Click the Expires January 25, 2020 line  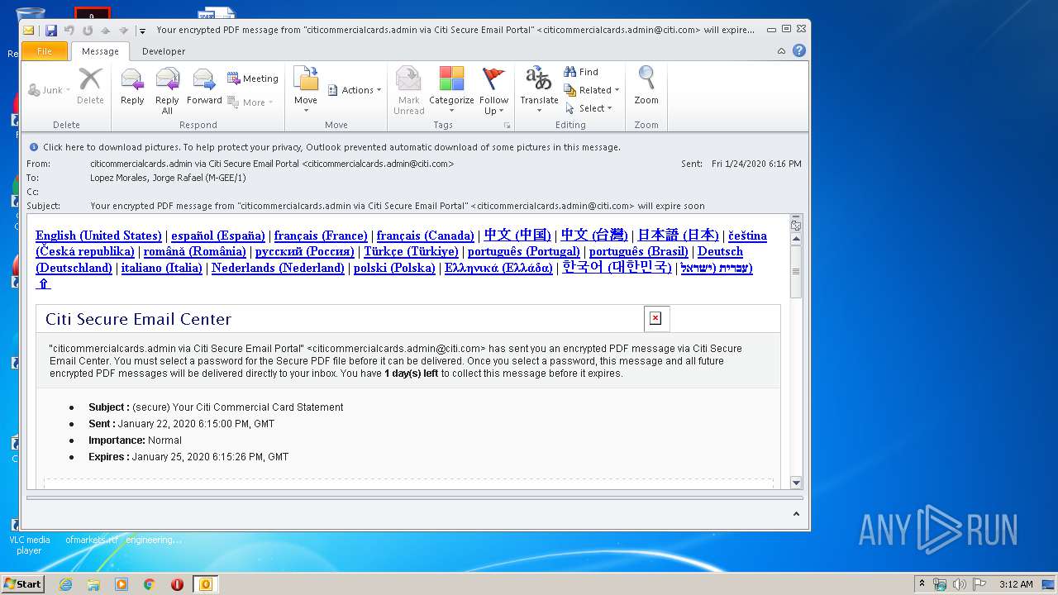pyautogui.click(x=188, y=457)
